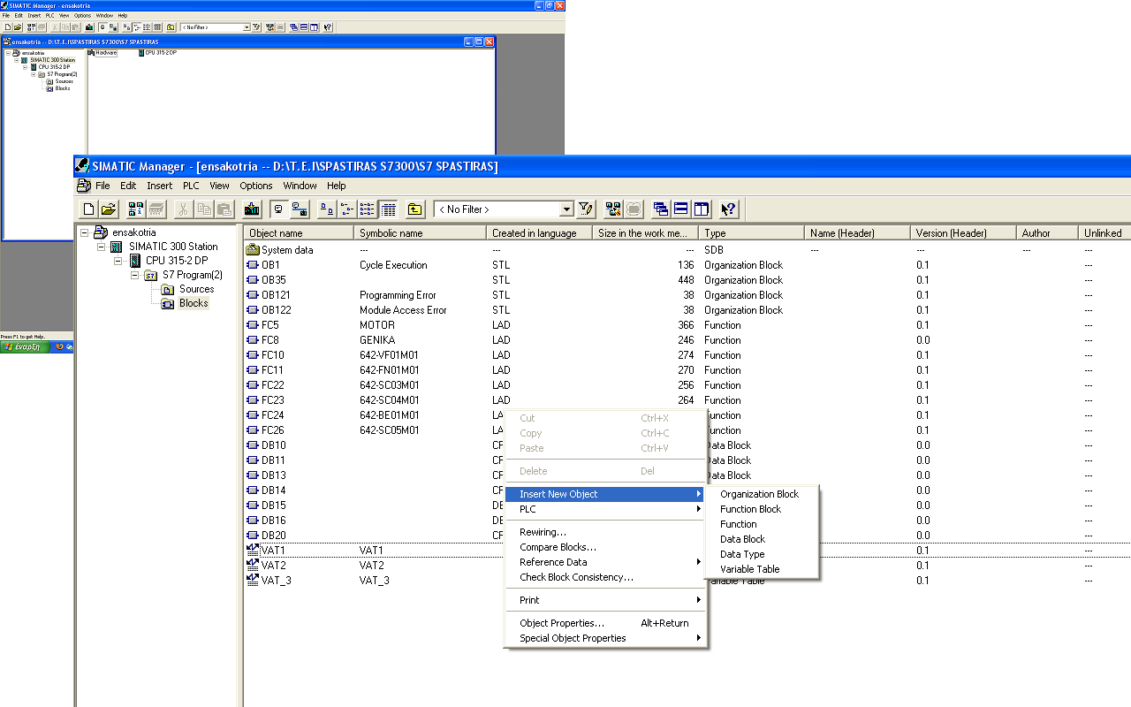Click the document icon left of File

point(84,186)
